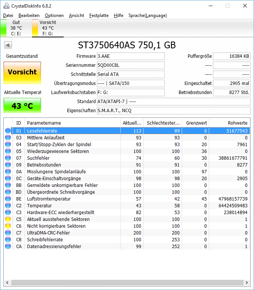The height and width of the screenshot is (290, 254).
Task: Click Betriebsstunden value 8277 Std.
Action: (x=232, y=93)
